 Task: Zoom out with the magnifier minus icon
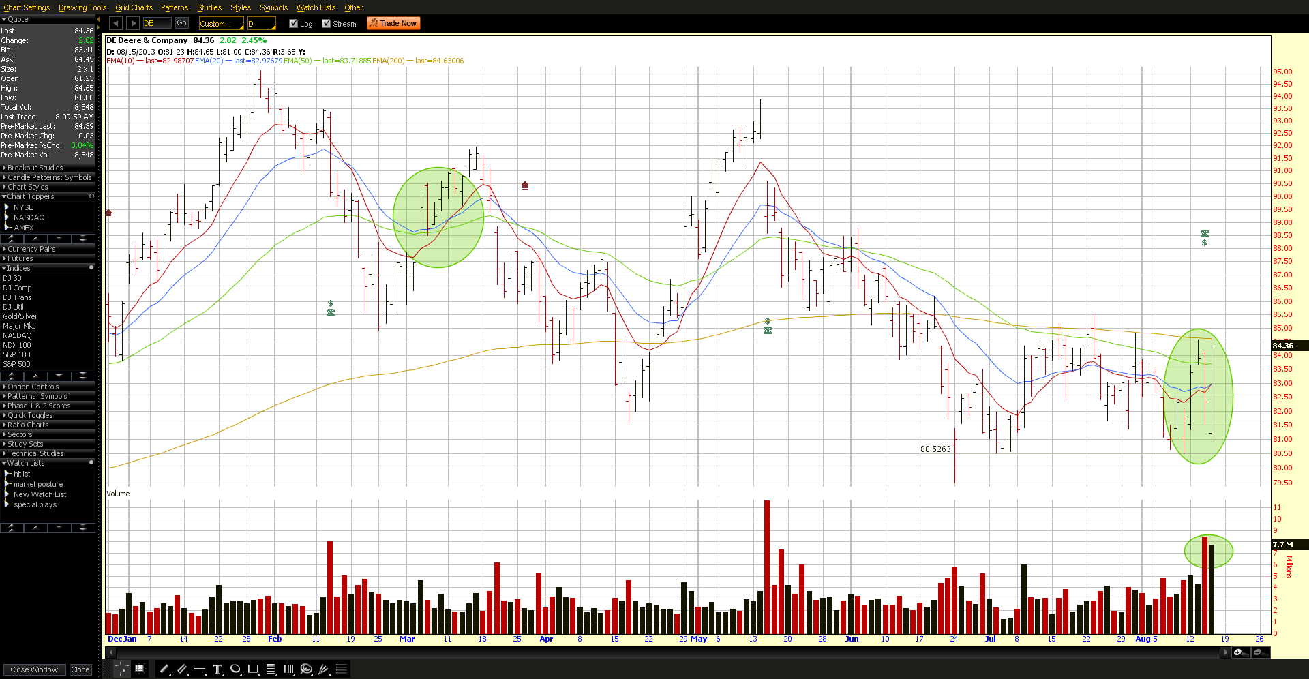[x=1259, y=652]
